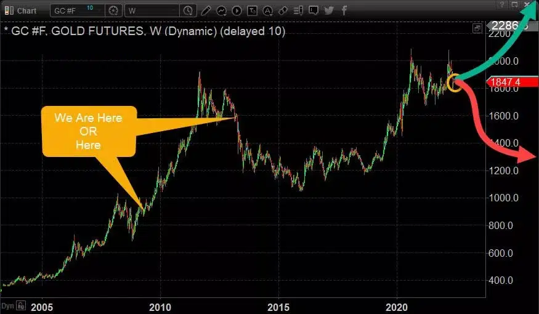Click the restore-panes icon near price axis
This screenshot has height=314, width=539.
[477, 28]
